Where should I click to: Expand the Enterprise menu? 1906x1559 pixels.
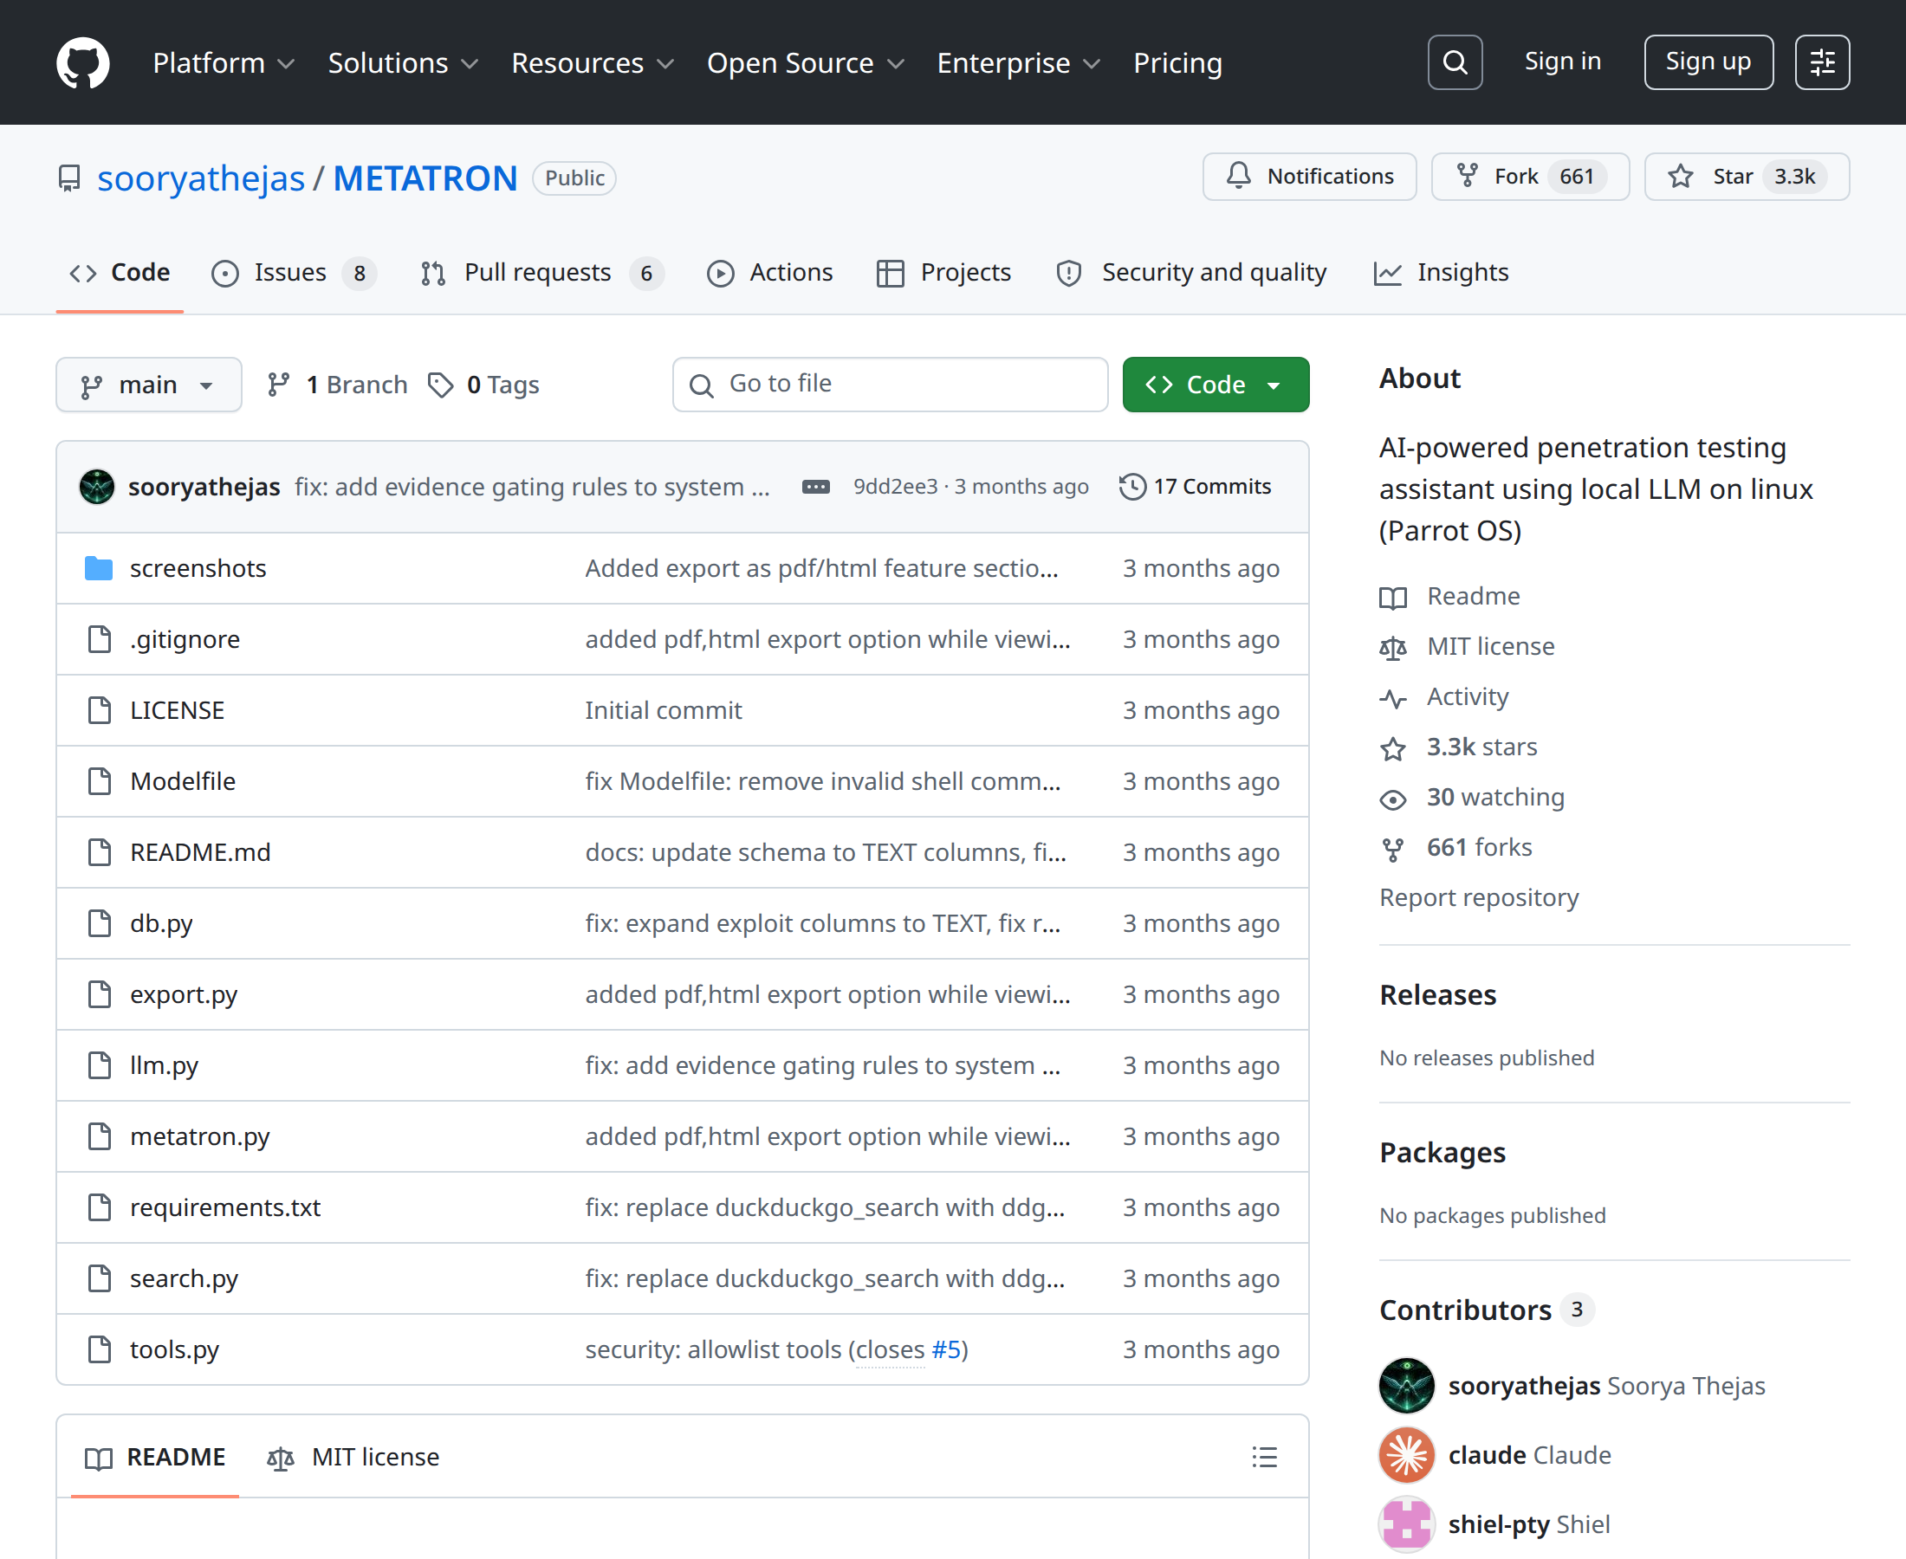1019,63
